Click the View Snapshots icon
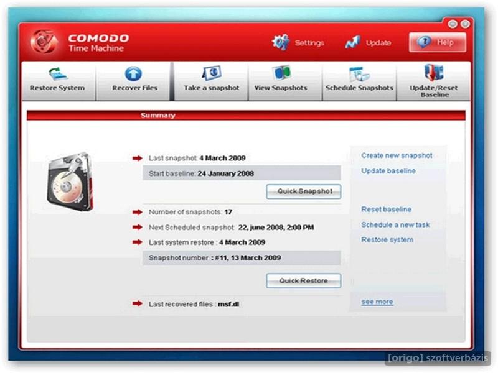 click(x=281, y=73)
